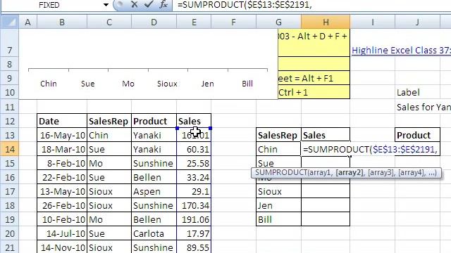Click the Date header cell
This screenshot has height=253, width=451.
coord(62,121)
